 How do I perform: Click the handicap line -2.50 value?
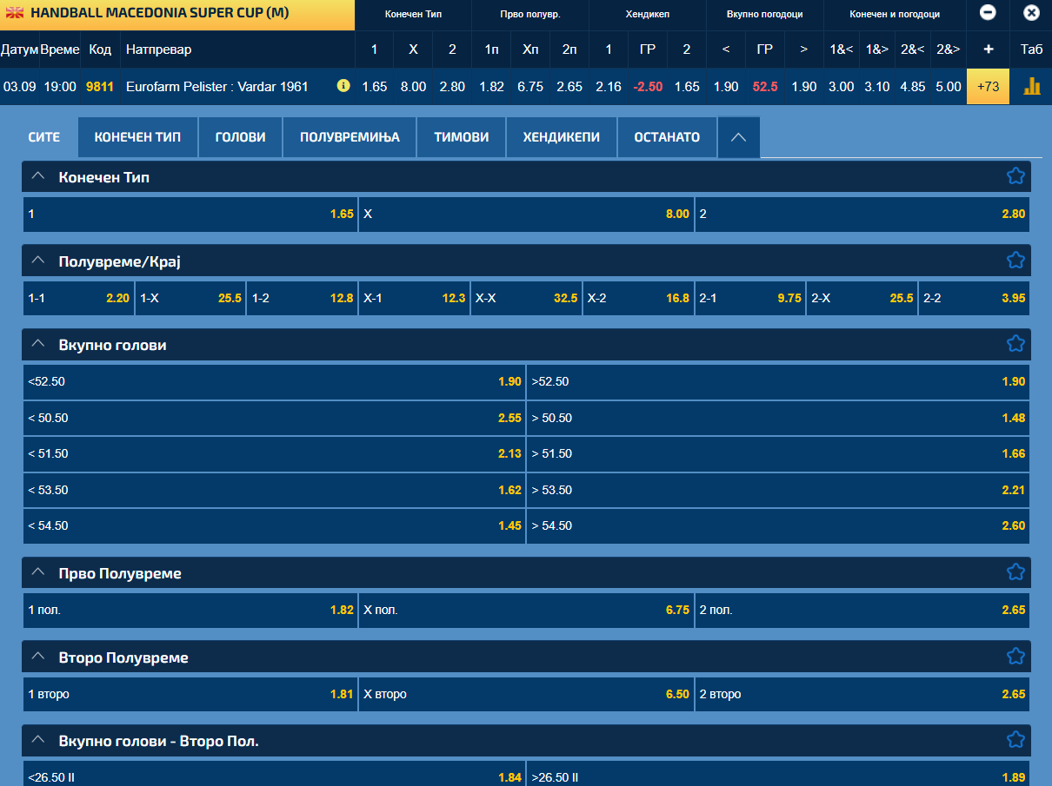pyautogui.click(x=648, y=86)
